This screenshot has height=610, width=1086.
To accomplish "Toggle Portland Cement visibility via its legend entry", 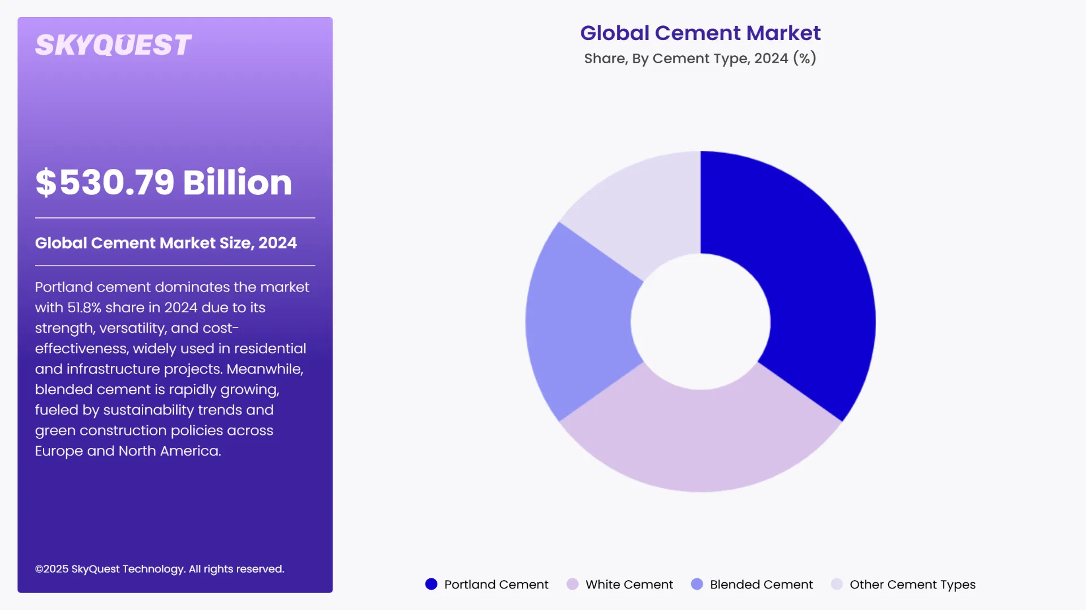I will pyautogui.click(x=496, y=584).
